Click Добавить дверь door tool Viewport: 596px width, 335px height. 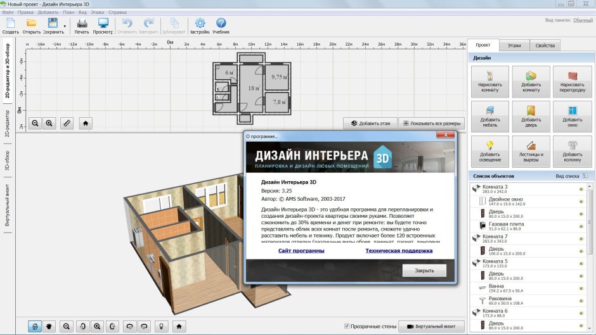coord(531,117)
